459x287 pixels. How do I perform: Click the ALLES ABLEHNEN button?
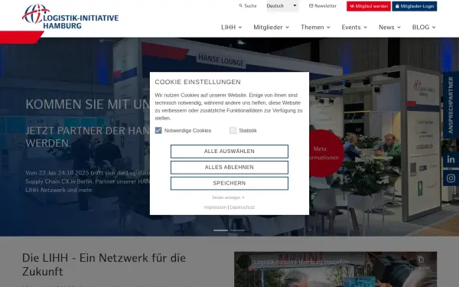click(229, 167)
